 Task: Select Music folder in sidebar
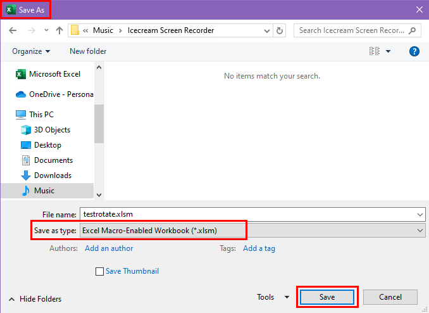[47, 191]
